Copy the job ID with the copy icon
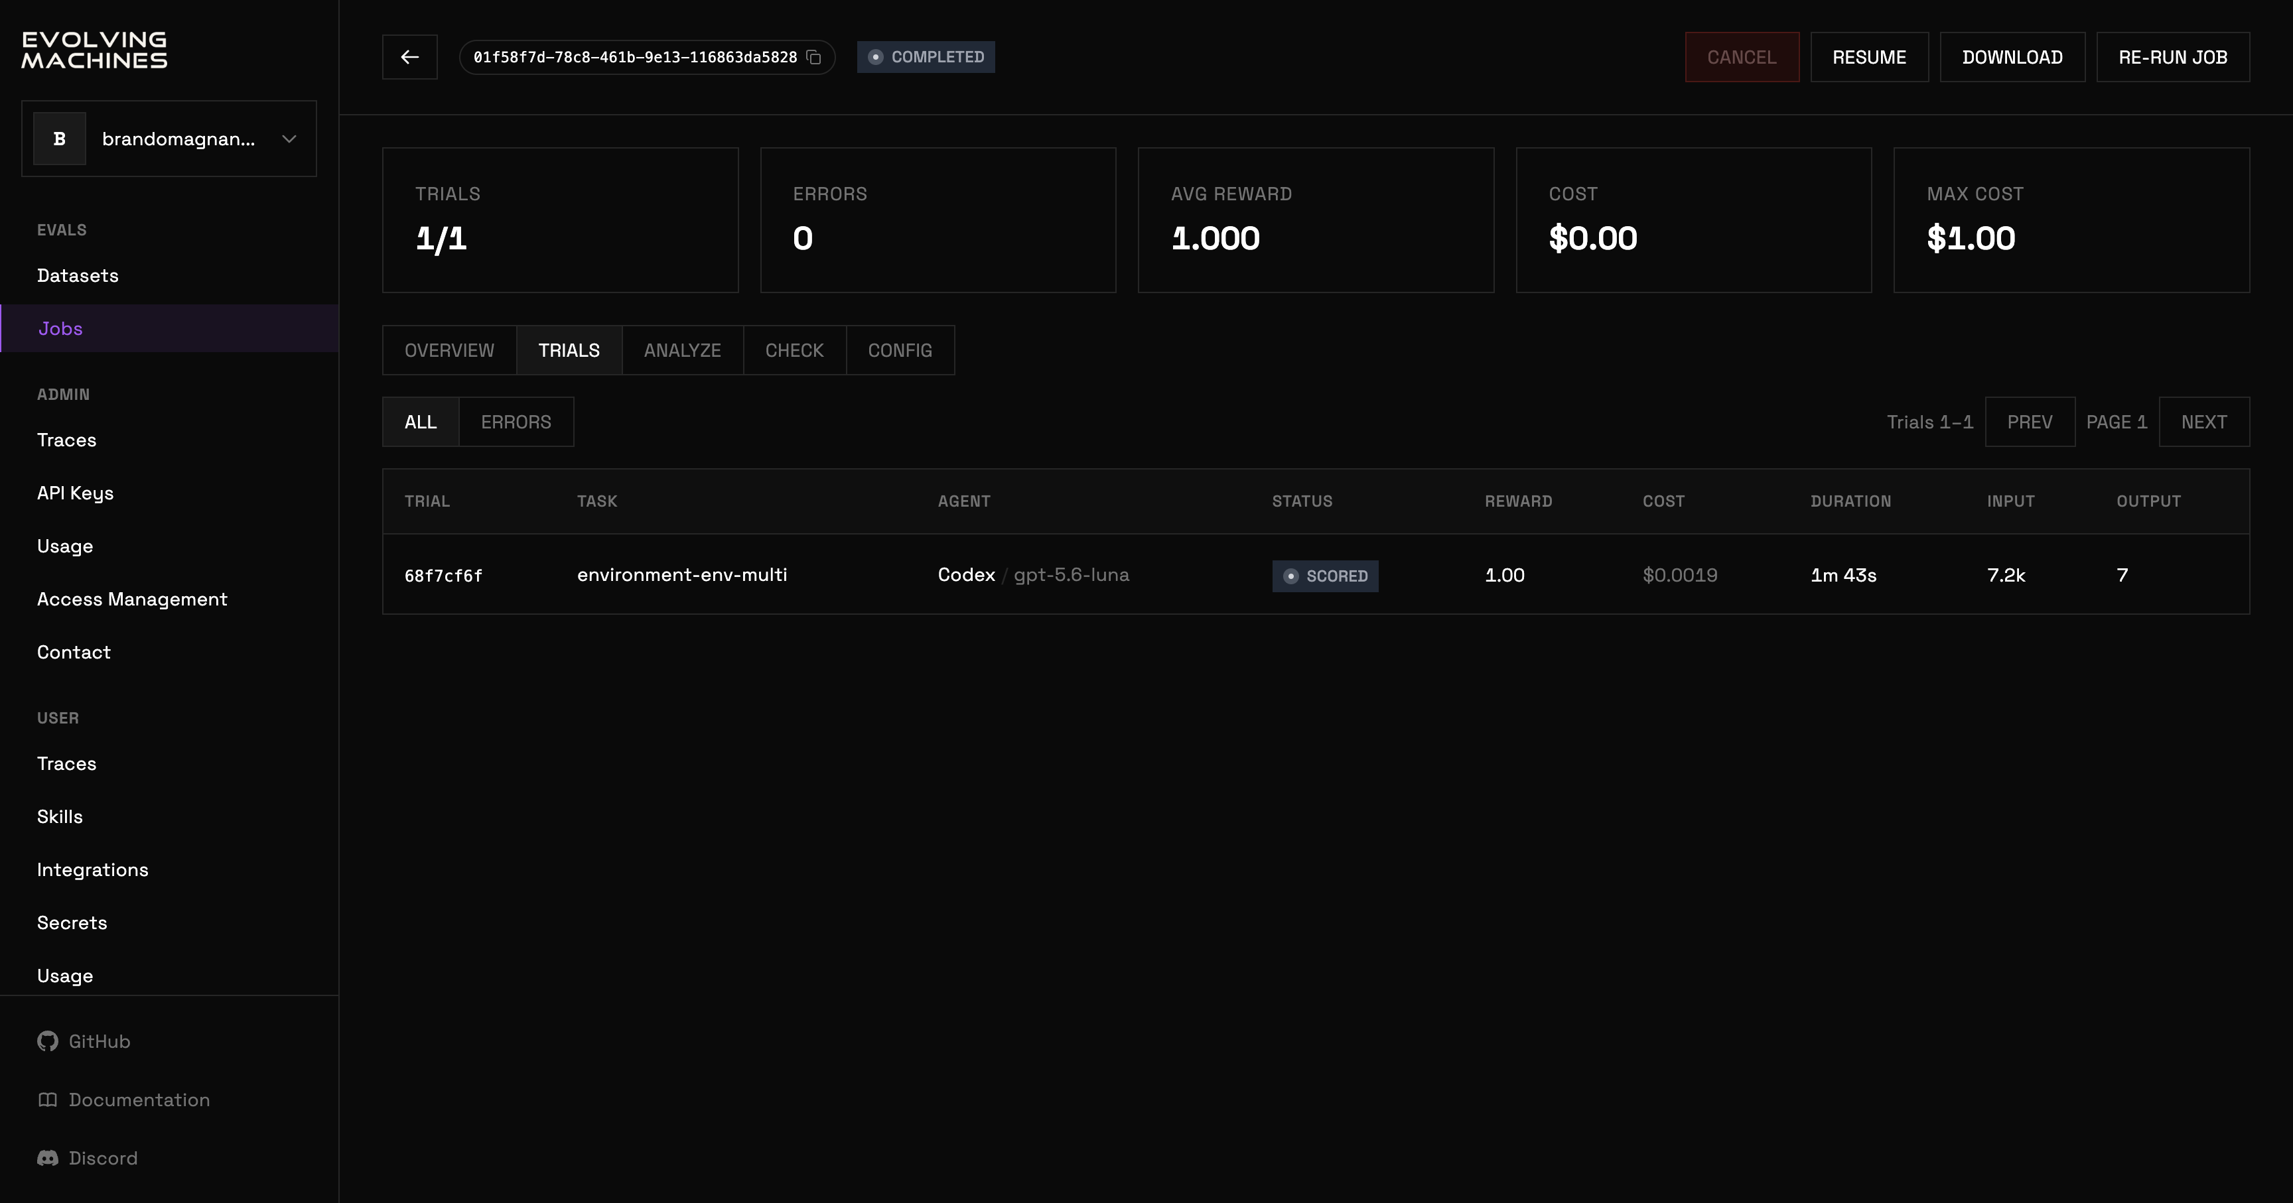Image resolution: width=2293 pixels, height=1203 pixels. (813, 57)
